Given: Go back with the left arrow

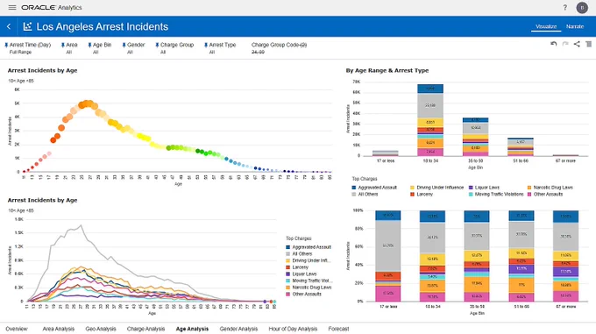Looking at the screenshot, I should pyautogui.click(x=9, y=26).
